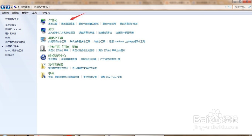This screenshot has width=252, height=136.
Task: Open 用户帐户和家庭安全 category
Action: tap(15, 42)
